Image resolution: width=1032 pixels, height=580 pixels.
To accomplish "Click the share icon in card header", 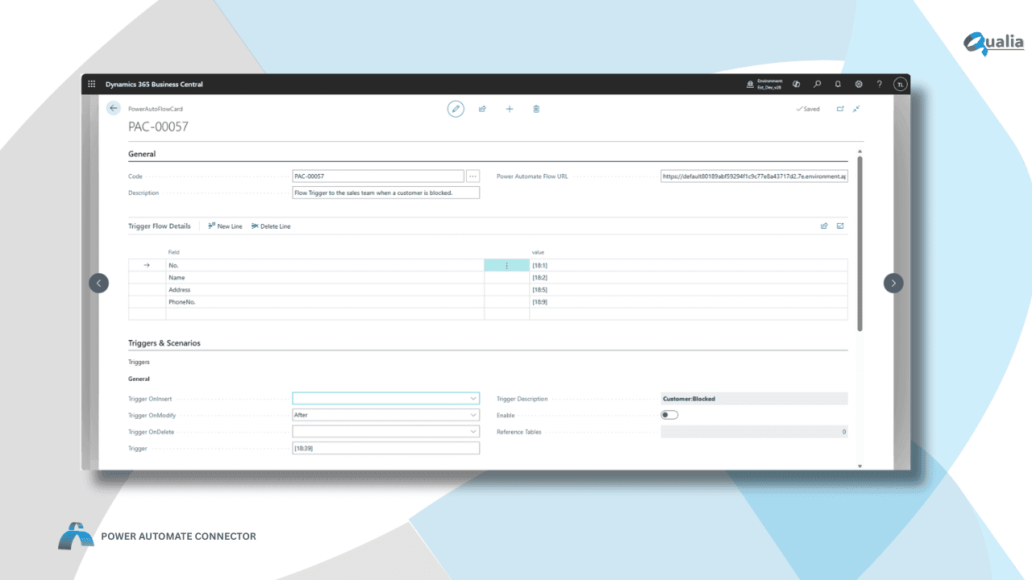I will point(482,109).
